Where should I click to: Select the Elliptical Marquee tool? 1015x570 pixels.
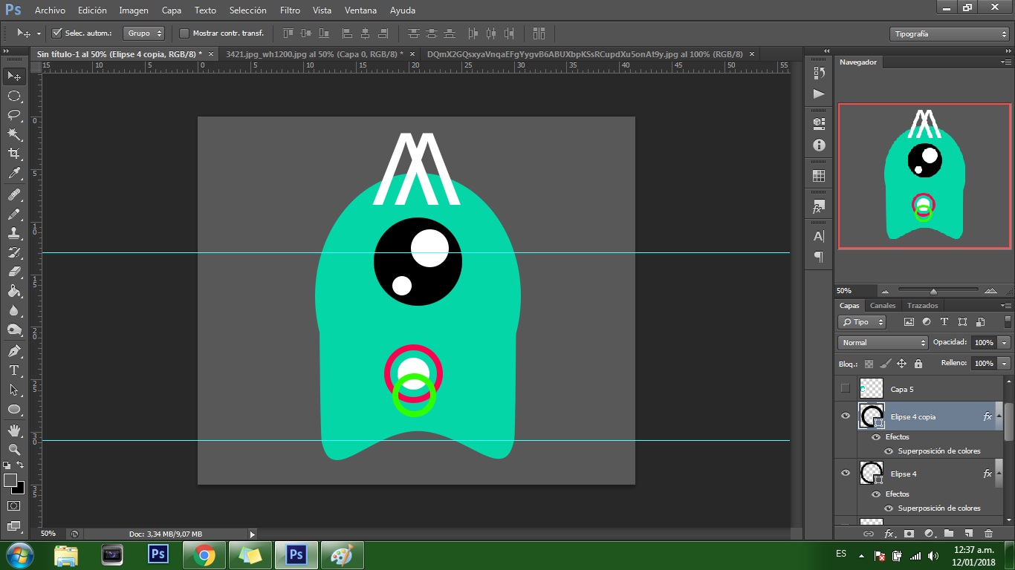[x=14, y=96]
